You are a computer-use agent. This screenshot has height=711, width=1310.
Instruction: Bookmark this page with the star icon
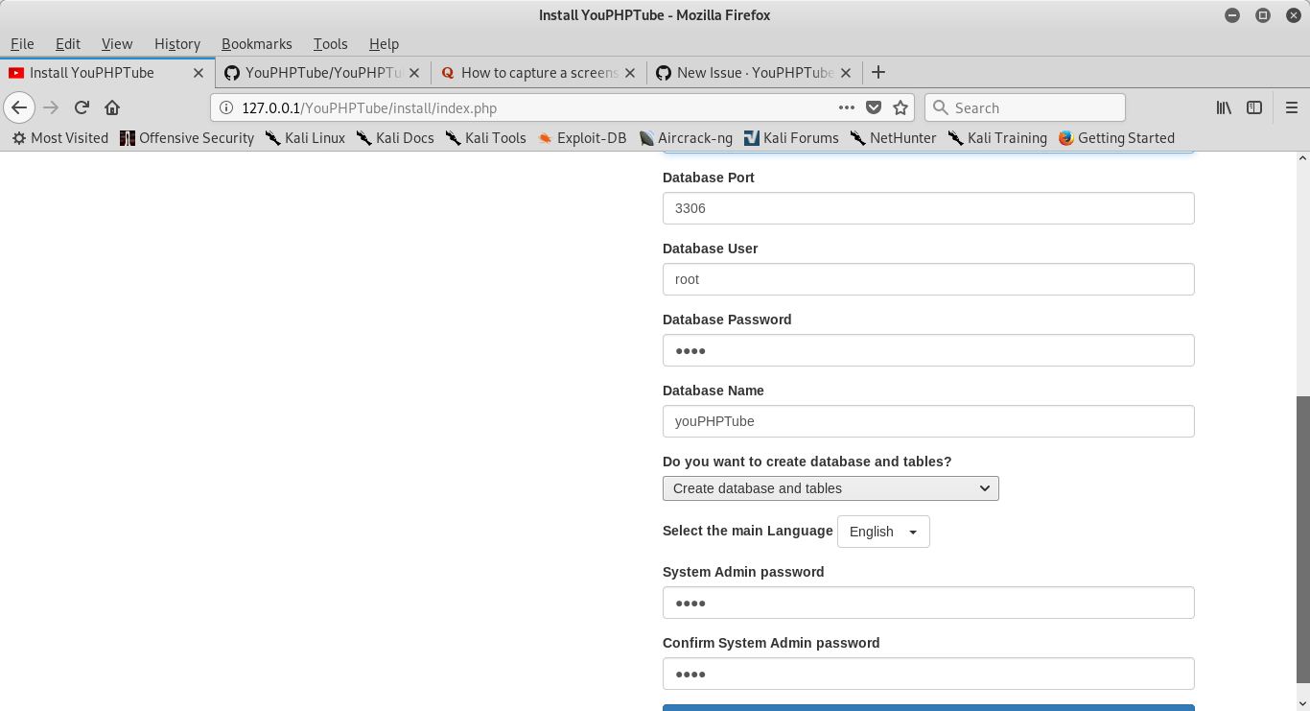click(x=901, y=107)
